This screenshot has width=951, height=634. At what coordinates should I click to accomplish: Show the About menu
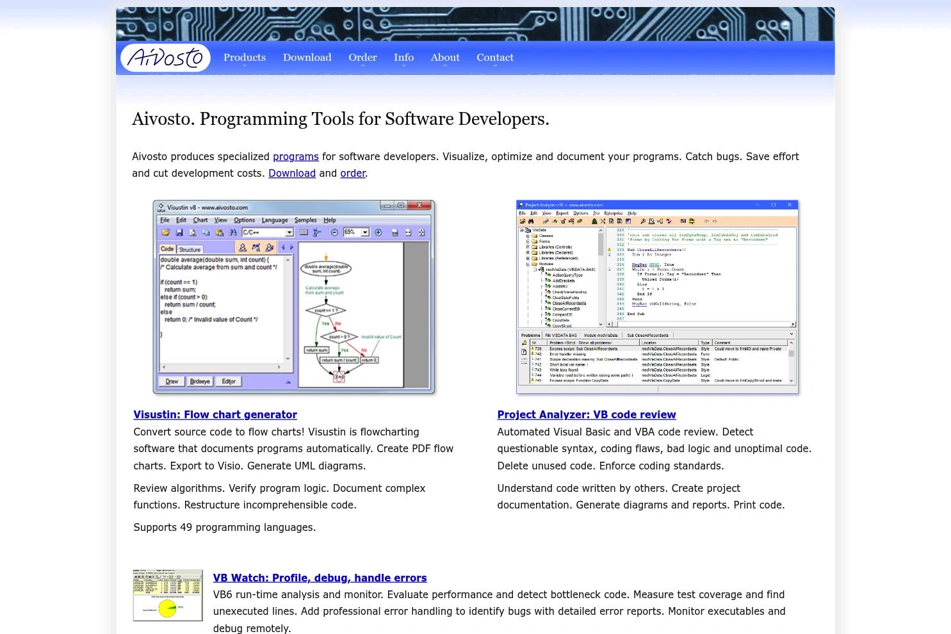pyautogui.click(x=445, y=58)
